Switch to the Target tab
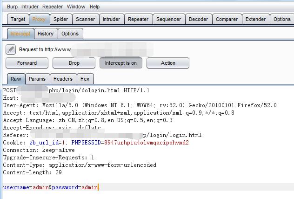The height and width of the screenshot is (199, 294). coord(18,19)
